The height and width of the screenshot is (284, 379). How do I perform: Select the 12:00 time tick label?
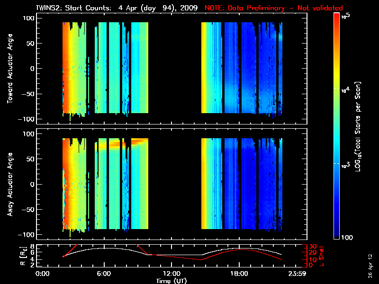pyautogui.click(x=171, y=274)
